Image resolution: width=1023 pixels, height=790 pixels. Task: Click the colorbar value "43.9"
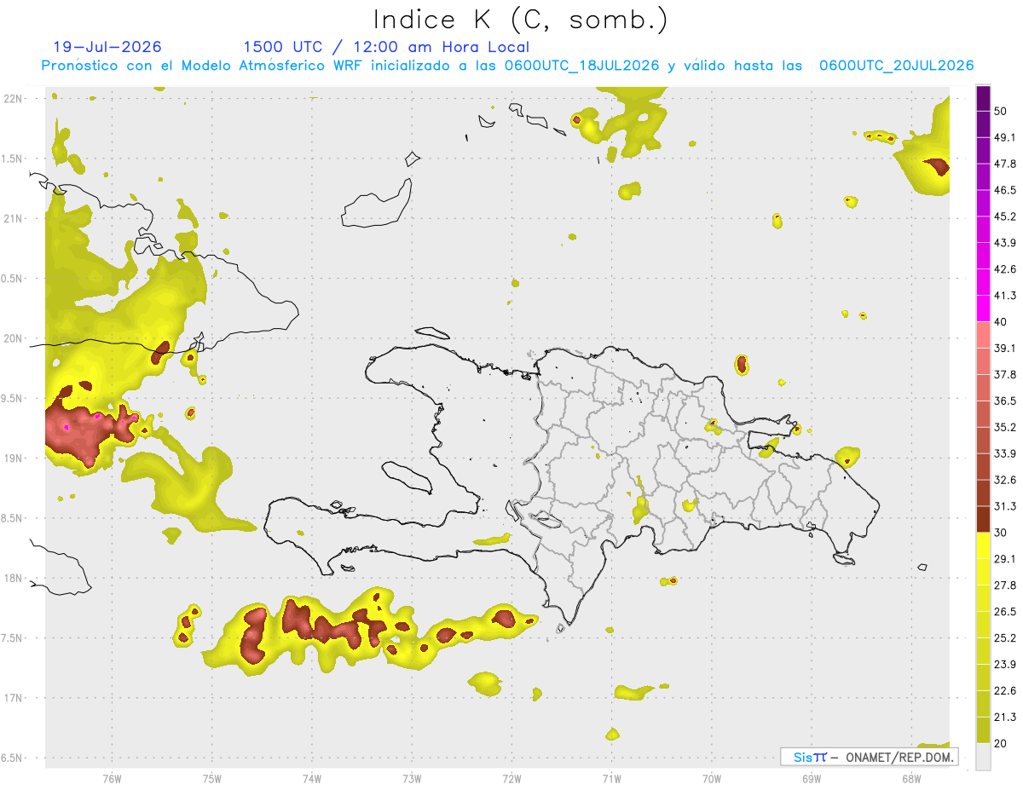[1005, 243]
